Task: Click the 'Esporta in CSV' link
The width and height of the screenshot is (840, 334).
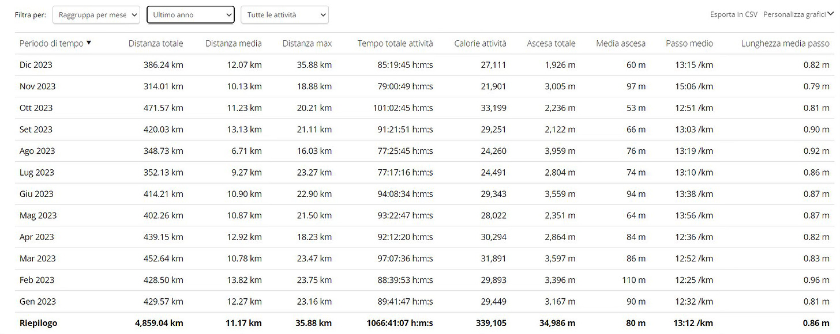Action: 734,14
